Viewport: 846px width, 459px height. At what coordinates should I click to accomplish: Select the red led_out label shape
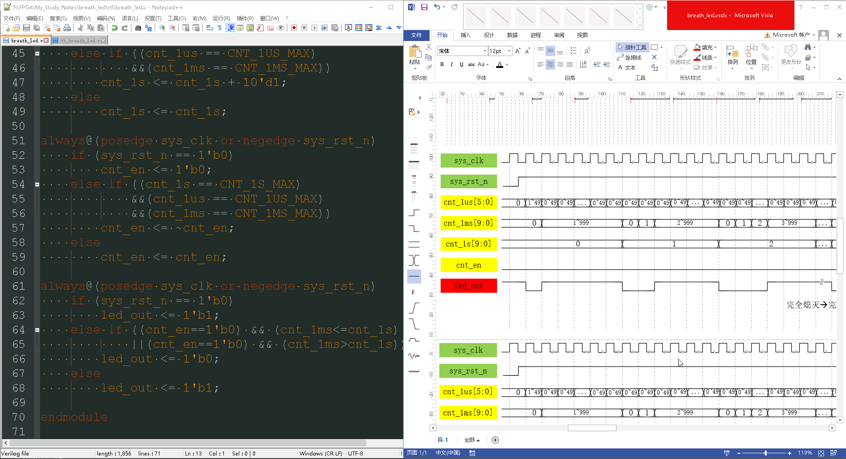pyautogui.click(x=469, y=286)
